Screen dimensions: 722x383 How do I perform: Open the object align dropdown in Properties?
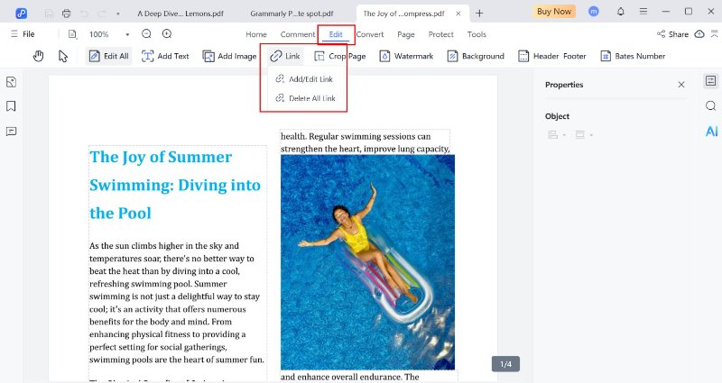[x=557, y=135]
